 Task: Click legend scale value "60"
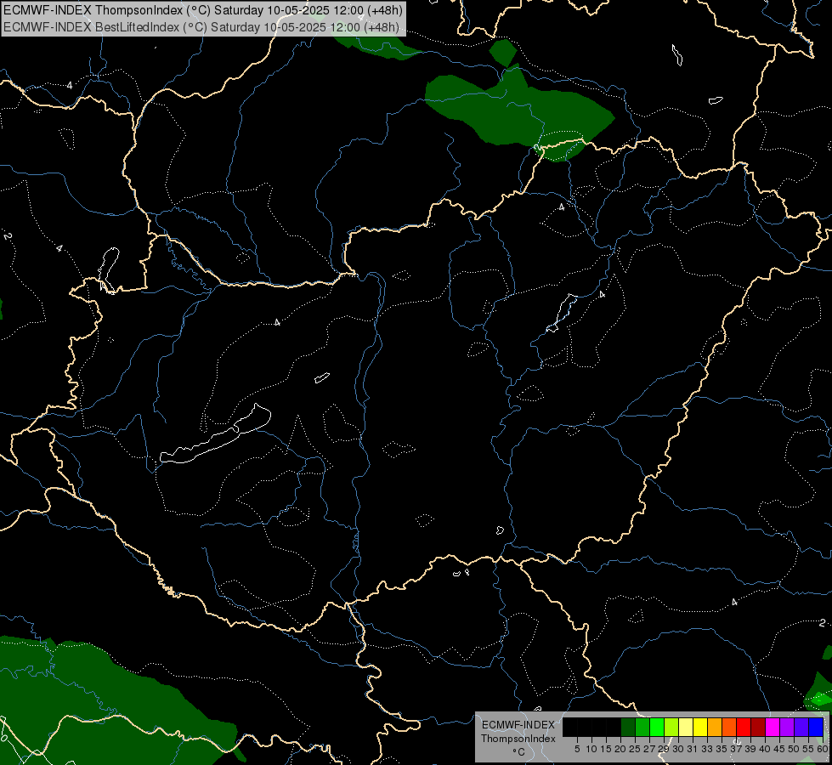tap(822, 749)
